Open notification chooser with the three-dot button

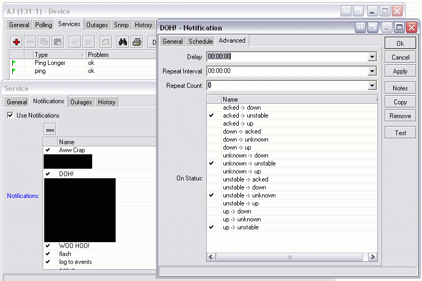(50, 129)
